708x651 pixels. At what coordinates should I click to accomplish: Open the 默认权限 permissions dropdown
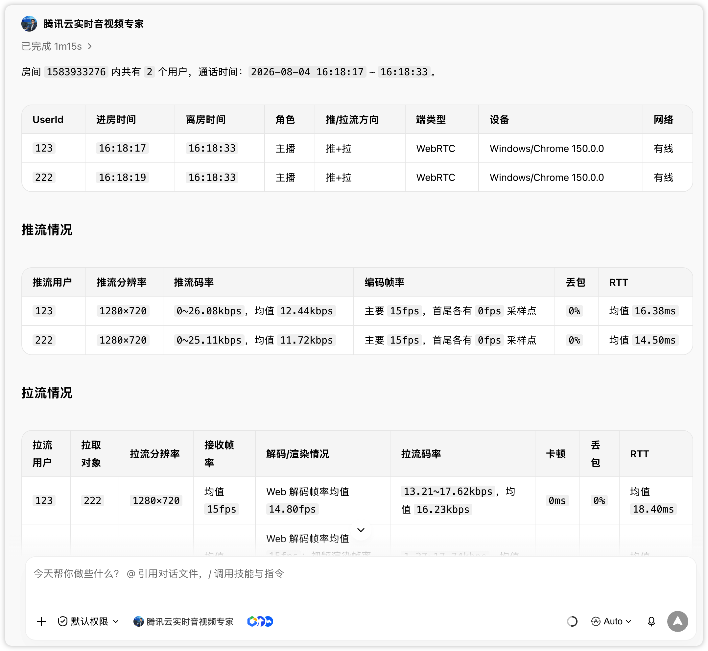[88, 621]
